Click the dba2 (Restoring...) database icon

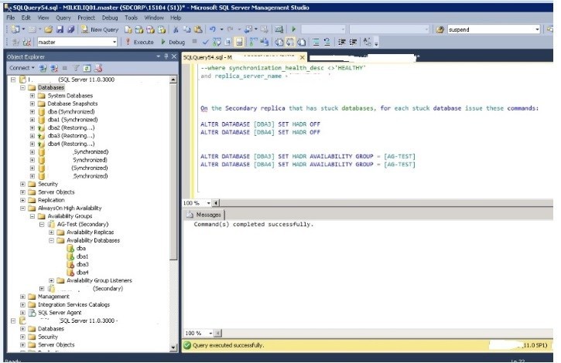pos(42,127)
